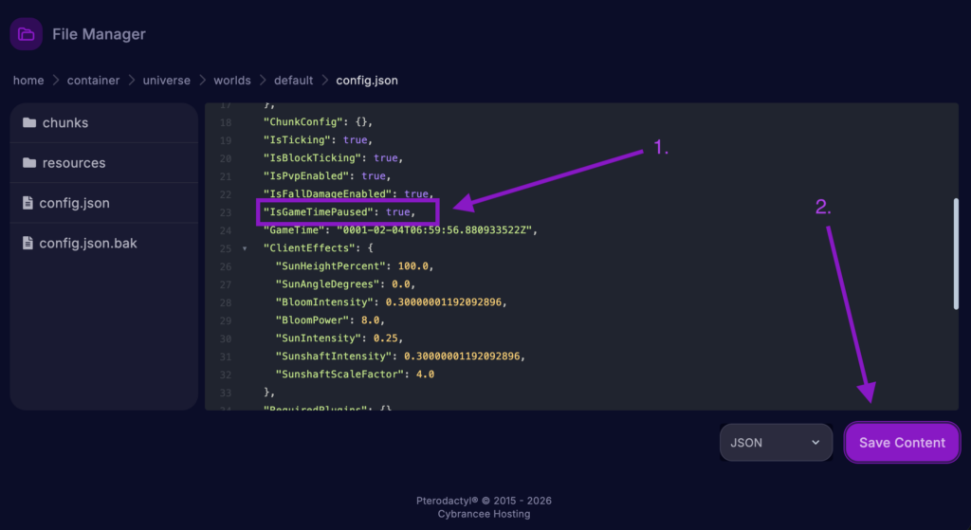
Task: Click the GameTime value line in editor
Action: [400, 230]
